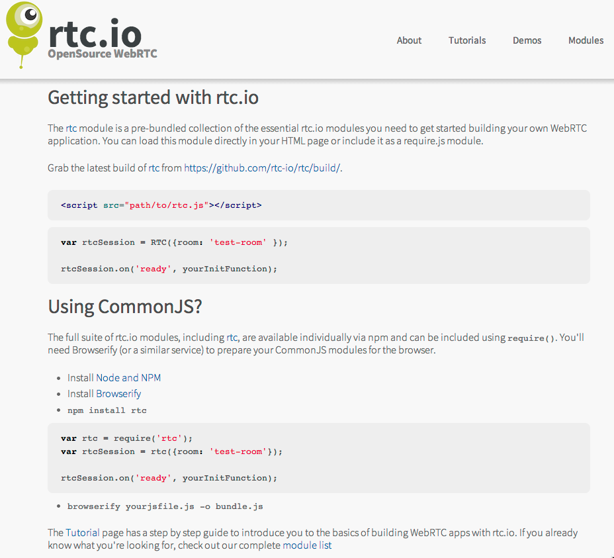The width and height of the screenshot is (614, 558).
Task: Select the script tag code snippet
Action: [x=161, y=205]
